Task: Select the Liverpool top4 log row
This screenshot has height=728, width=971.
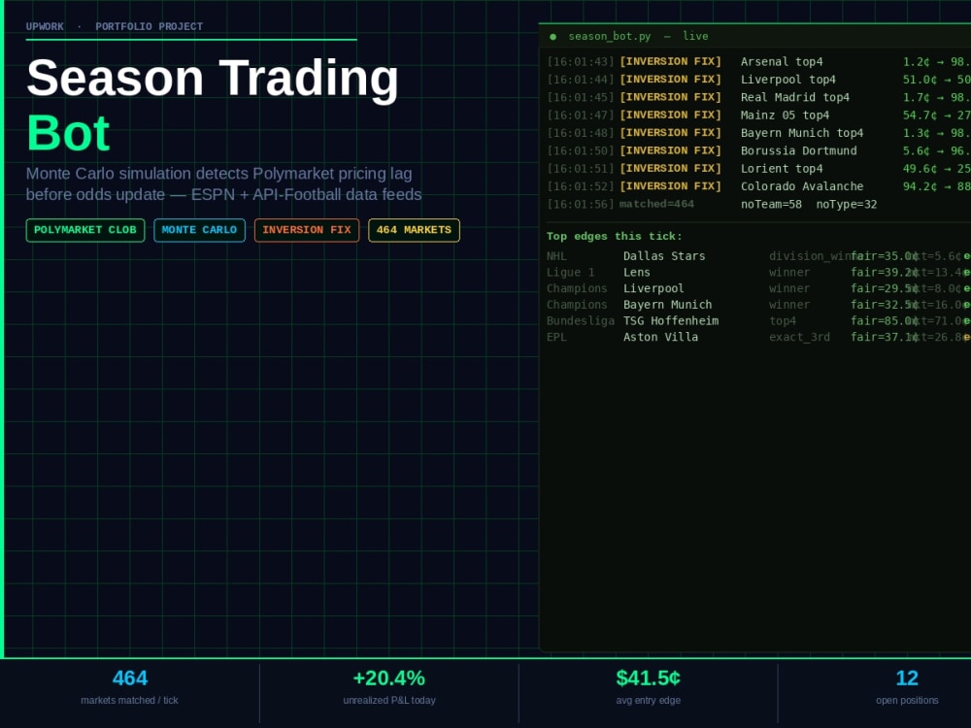Action: [758, 80]
